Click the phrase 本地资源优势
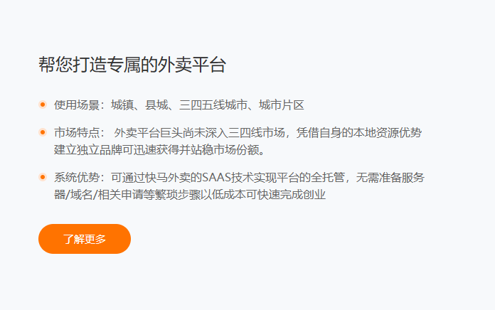Screen dimensions: 495x310 pyautogui.click(x=388, y=132)
